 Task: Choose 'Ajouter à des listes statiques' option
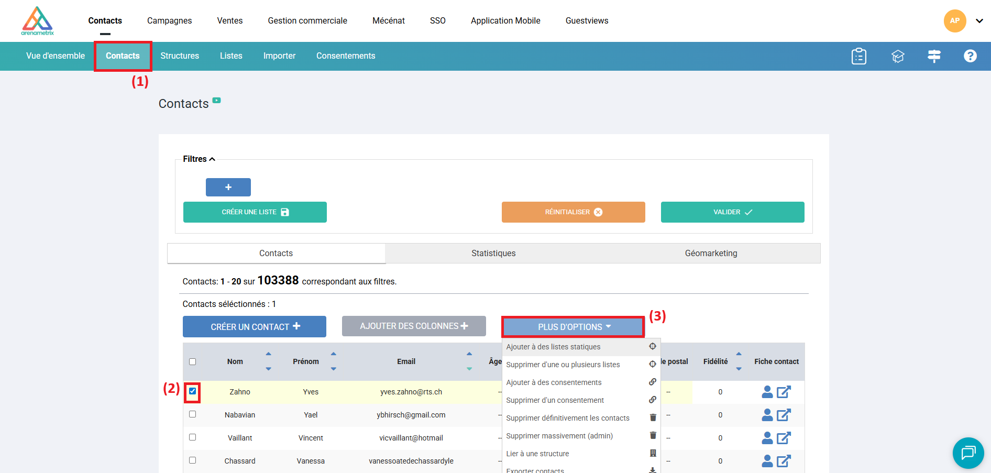tap(554, 347)
